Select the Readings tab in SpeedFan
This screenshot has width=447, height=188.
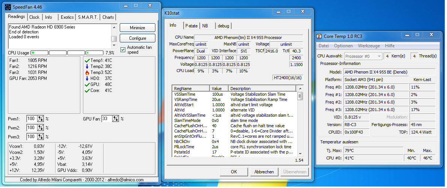(17, 17)
